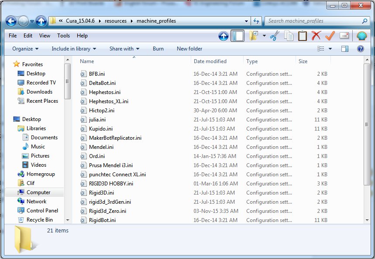Expand the Include in library dropdown
375x259 pixels.
click(74, 49)
